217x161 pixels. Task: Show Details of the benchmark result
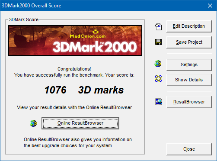coord(189,80)
